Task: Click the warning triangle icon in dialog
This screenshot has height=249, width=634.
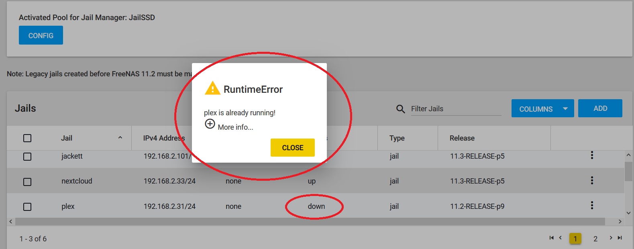Action: coord(212,88)
